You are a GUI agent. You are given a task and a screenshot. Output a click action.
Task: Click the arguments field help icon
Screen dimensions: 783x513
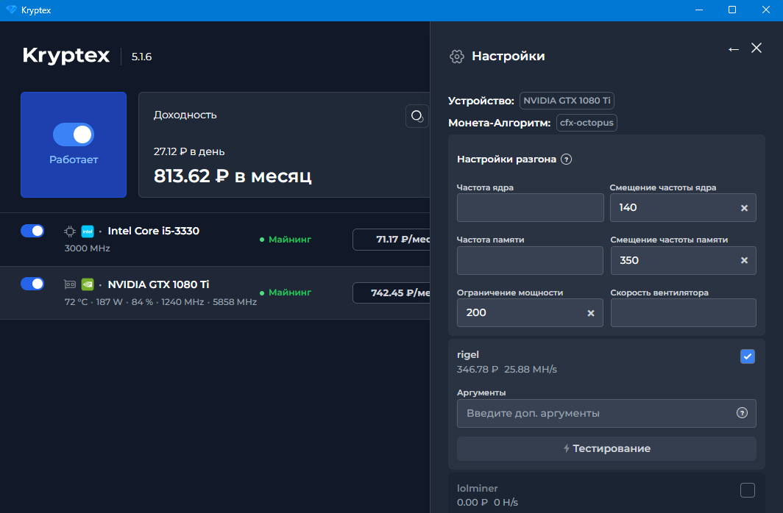coord(742,413)
